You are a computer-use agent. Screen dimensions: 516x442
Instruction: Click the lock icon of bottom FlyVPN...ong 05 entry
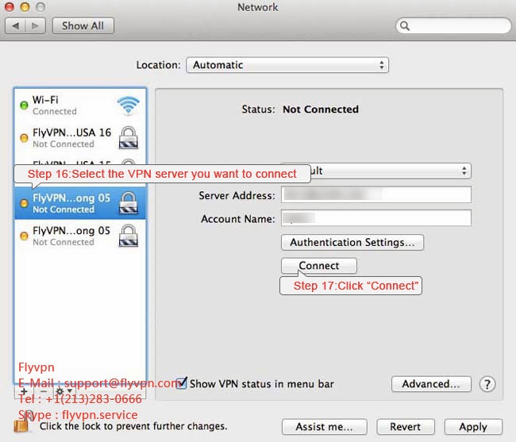point(129,236)
